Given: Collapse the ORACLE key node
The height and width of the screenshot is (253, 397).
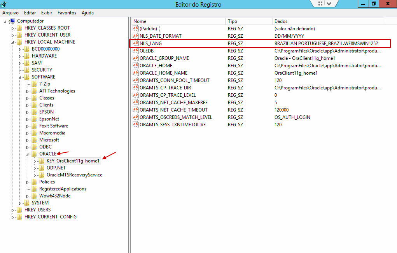Looking at the screenshot, I should (27, 154).
